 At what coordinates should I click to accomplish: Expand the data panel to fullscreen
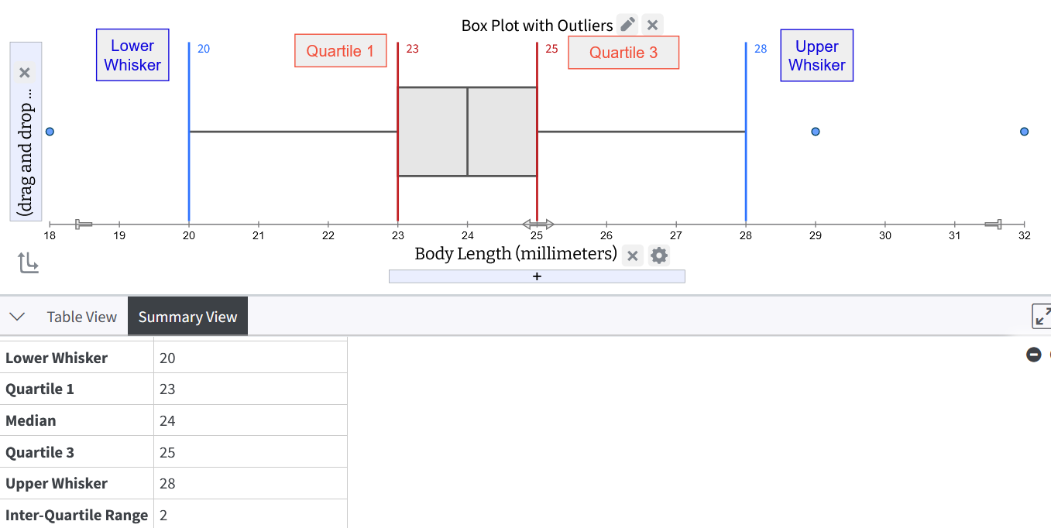coord(1042,316)
